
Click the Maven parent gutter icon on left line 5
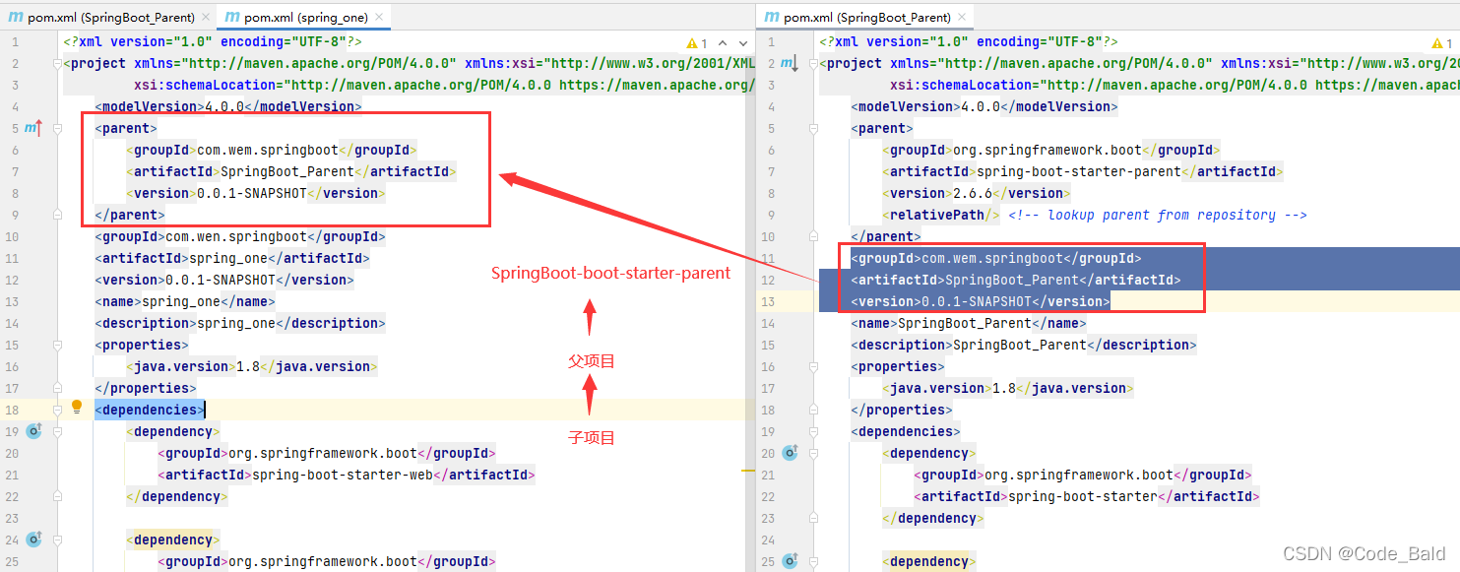point(32,128)
